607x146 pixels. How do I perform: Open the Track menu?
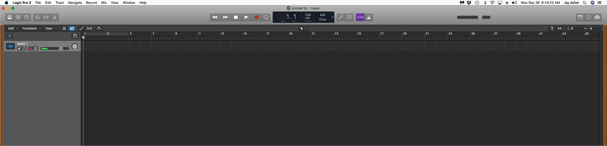tap(60, 3)
